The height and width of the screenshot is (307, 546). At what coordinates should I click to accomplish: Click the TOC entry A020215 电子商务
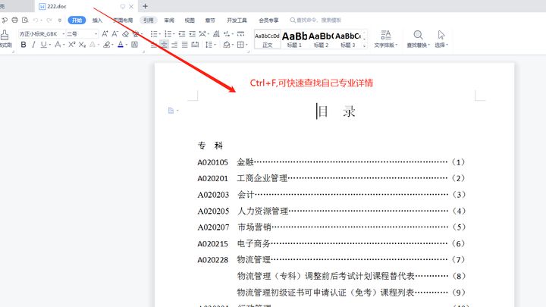(x=331, y=243)
